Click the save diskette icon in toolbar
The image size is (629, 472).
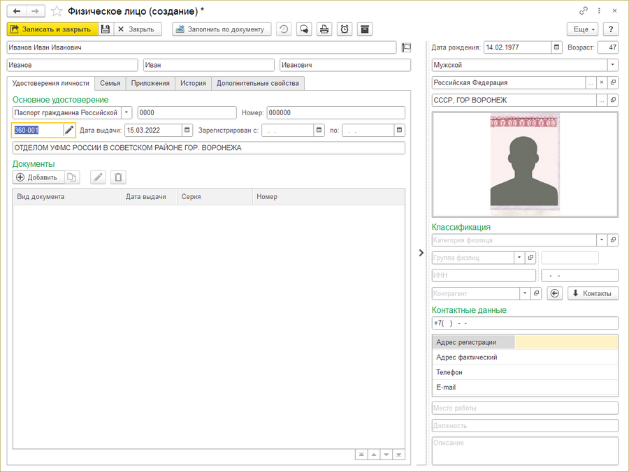tap(106, 29)
